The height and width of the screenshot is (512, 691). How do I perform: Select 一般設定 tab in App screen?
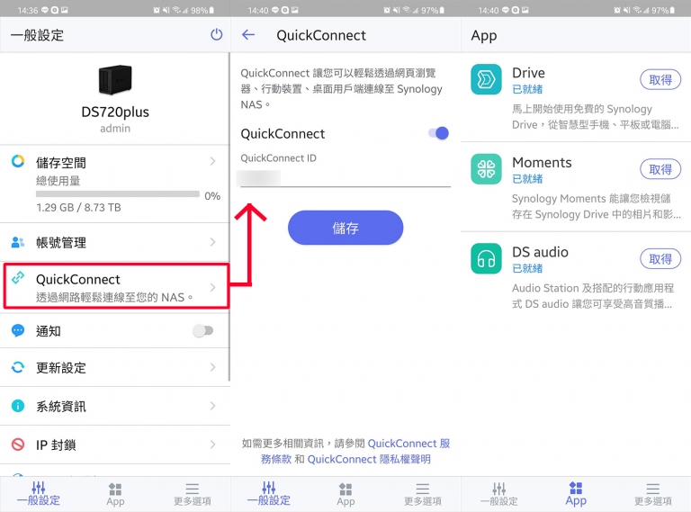point(498,494)
